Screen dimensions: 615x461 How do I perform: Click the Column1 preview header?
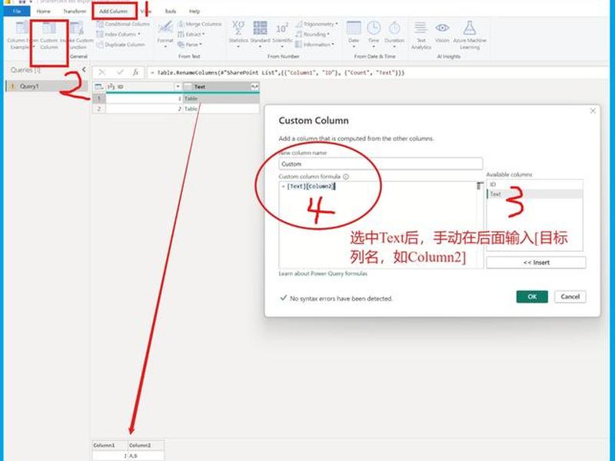click(x=110, y=446)
